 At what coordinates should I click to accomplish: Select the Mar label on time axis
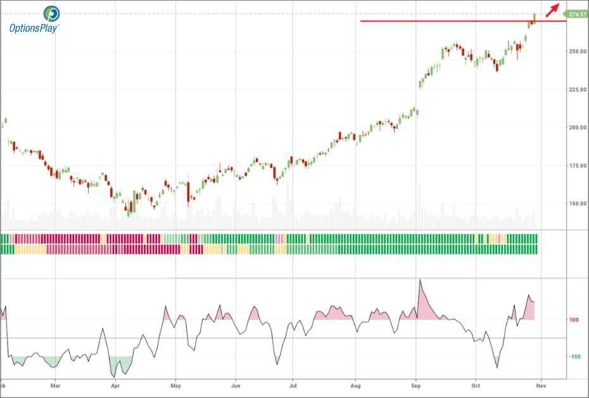click(55, 385)
